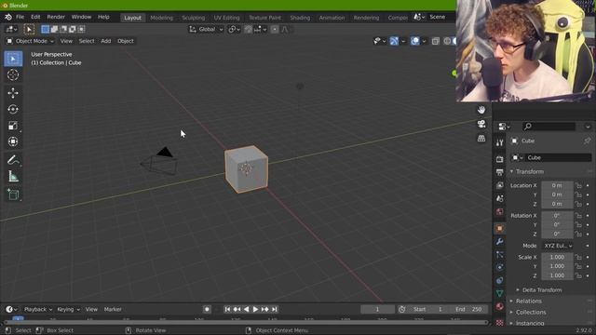
Task: Open the Object Mode dropdown
Action: [x=31, y=41]
